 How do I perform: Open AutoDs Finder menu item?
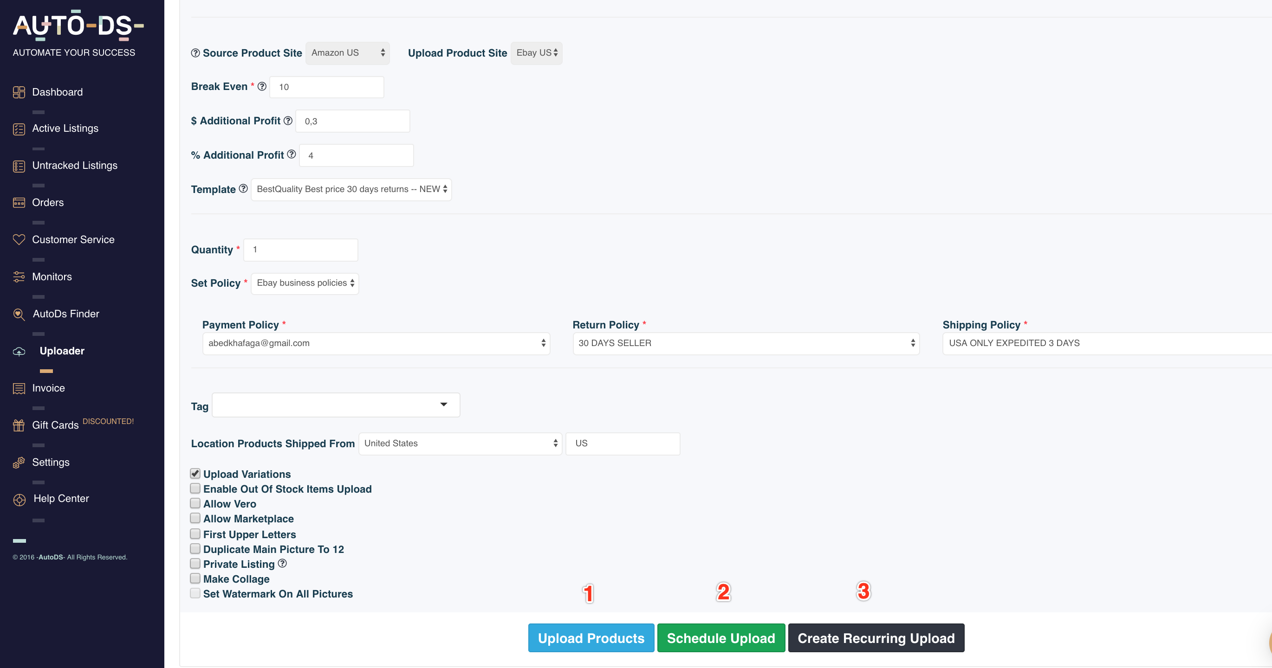click(x=65, y=314)
